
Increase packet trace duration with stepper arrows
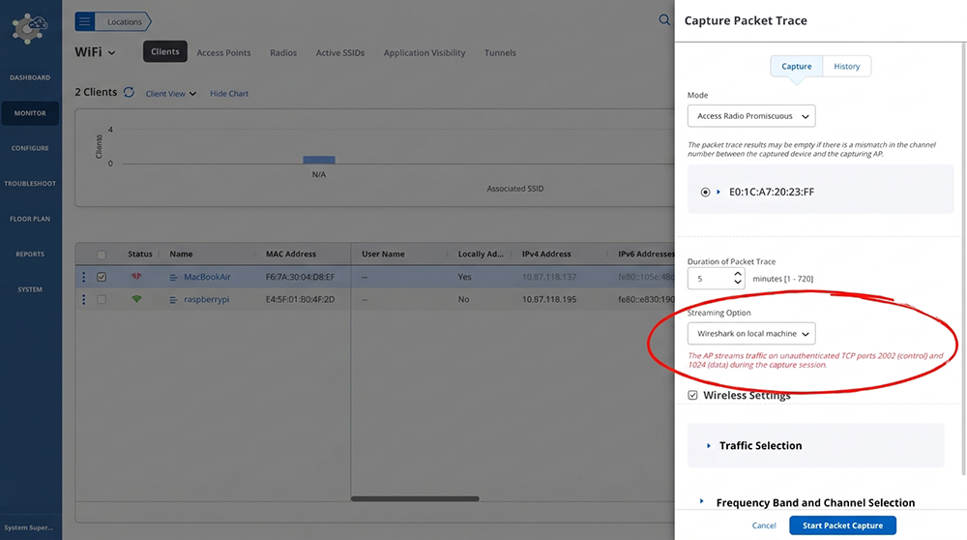coord(738,274)
